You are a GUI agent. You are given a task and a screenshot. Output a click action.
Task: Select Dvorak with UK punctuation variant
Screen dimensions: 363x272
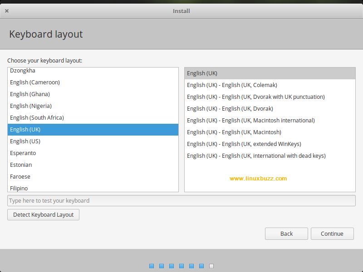pyautogui.click(x=270, y=97)
